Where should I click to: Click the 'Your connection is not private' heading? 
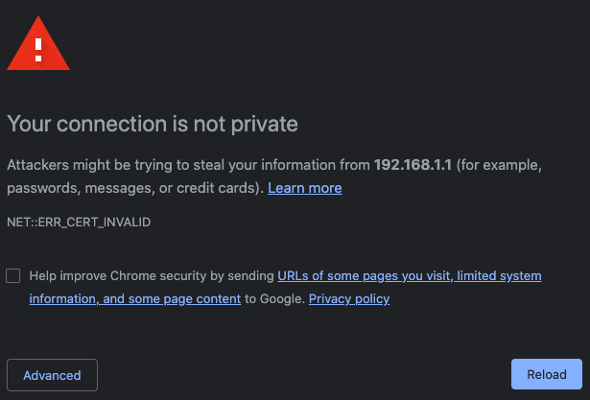coord(153,124)
